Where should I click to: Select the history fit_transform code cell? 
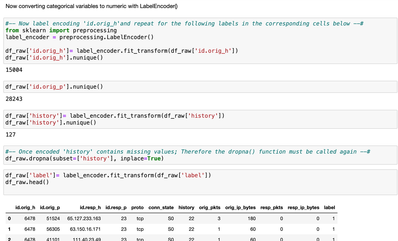pos(200,119)
